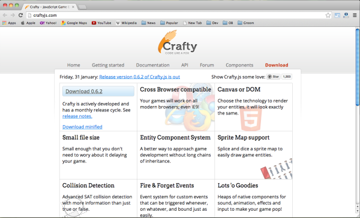Open the Chrome hamburger menu
This screenshot has height=218, width=360.
(x=355, y=15)
